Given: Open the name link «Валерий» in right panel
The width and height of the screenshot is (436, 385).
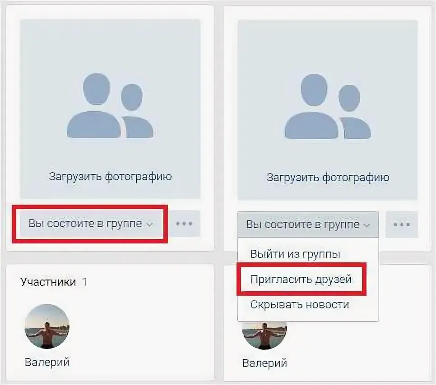Looking at the screenshot, I should [264, 363].
